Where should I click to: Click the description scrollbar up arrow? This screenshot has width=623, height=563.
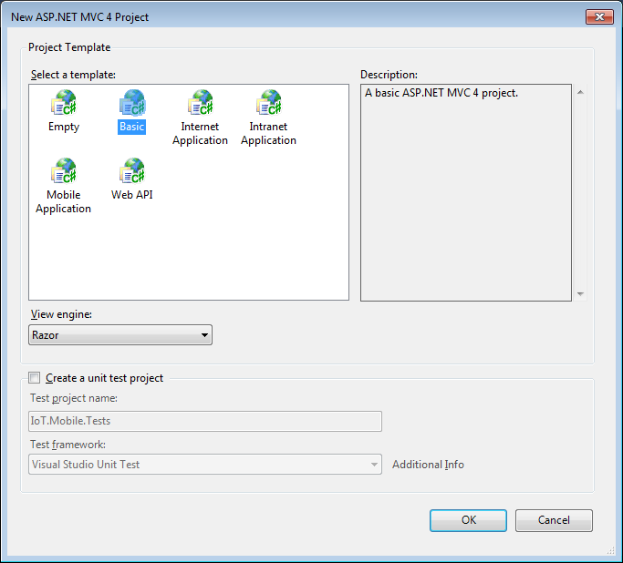click(580, 92)
